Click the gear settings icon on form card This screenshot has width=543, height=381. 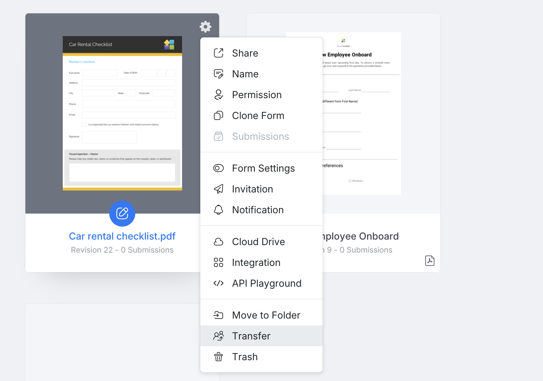[x=205, y=27]
